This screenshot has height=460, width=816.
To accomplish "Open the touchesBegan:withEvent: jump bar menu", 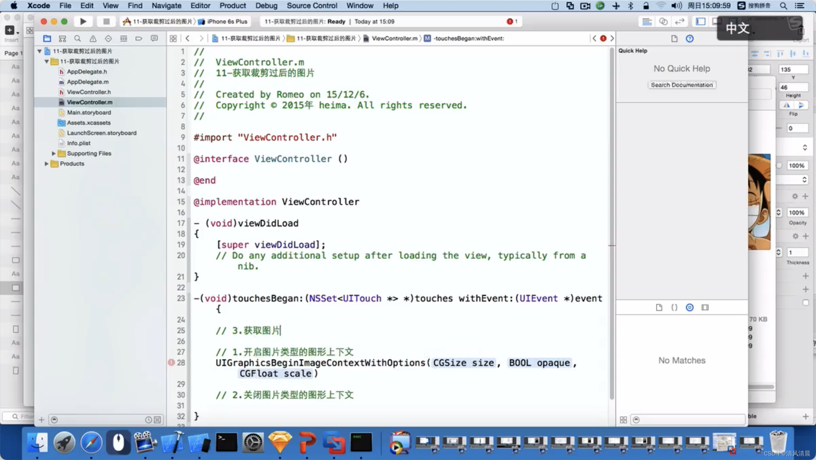I will pos(464,38).
